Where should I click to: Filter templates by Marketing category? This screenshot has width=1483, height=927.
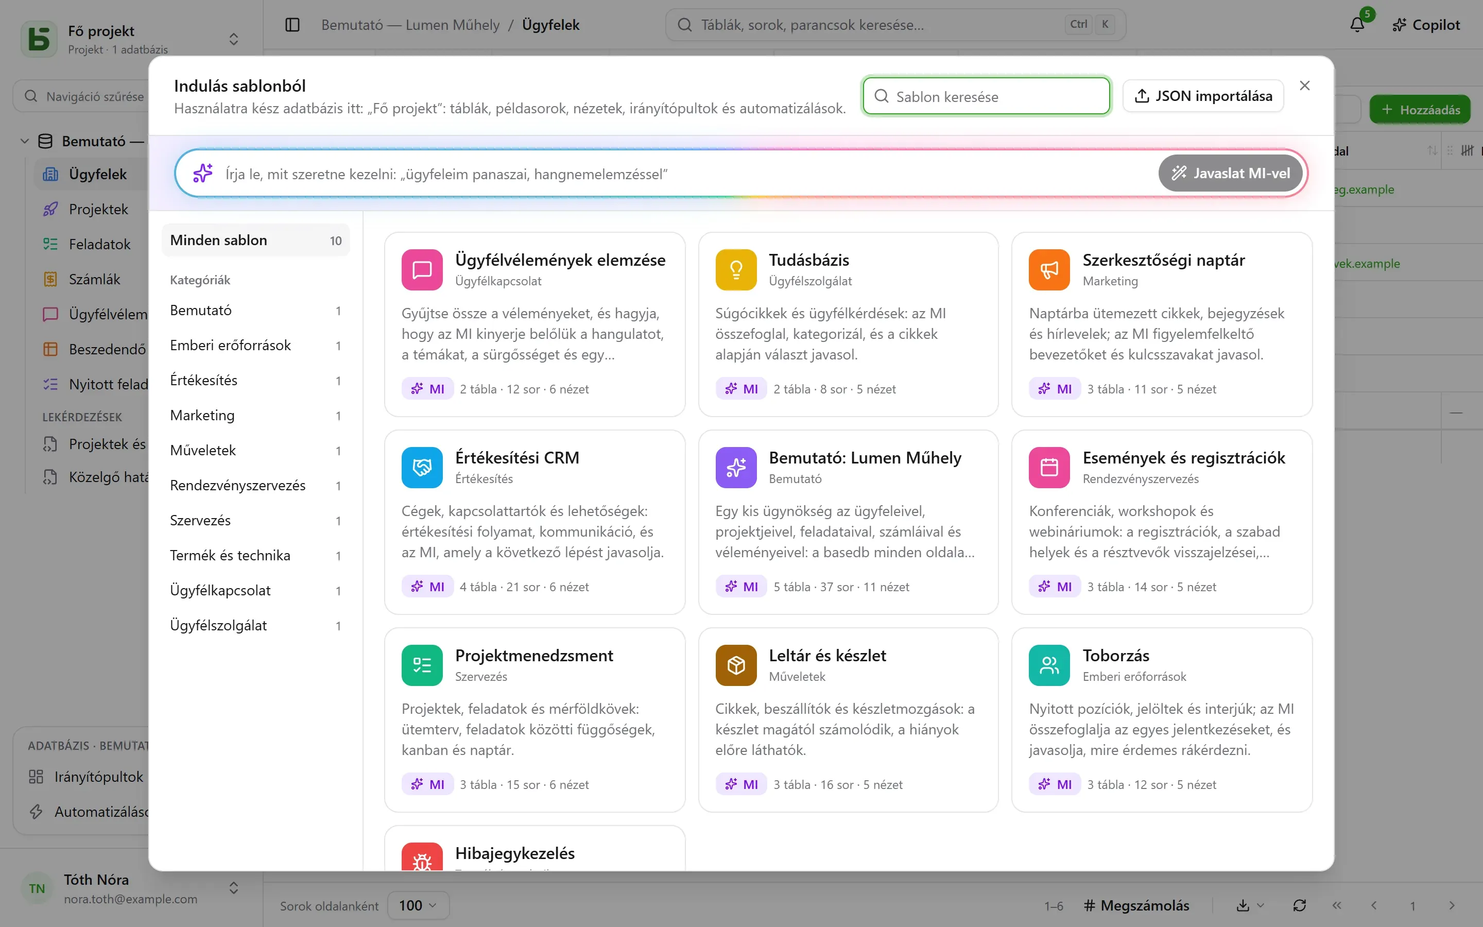[255, 415]
